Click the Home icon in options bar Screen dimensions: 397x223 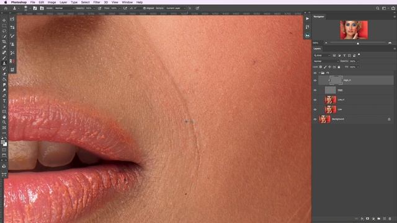click(x=6, y=8)
